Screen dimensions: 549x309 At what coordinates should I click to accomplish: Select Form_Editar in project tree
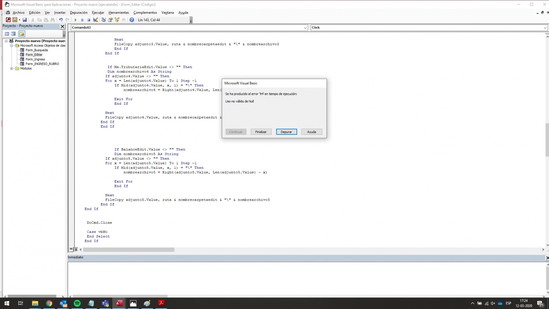click(34, 55)
